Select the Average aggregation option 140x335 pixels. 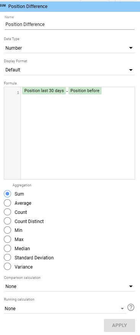[8, 203]
